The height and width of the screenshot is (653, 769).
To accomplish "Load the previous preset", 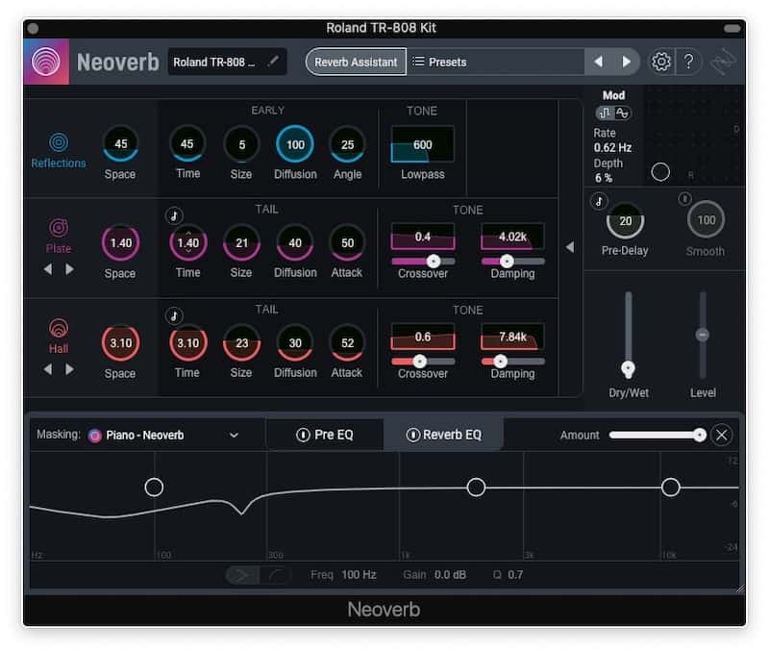I will pyautogui.click(x=598, y=62).
